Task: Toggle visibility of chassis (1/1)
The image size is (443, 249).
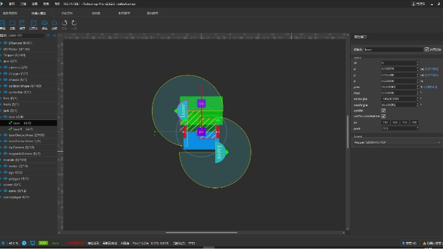Action: point(5,80)
